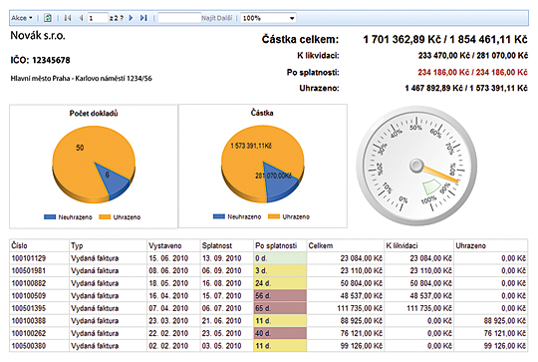Click the Celkem column header
Image resolution: width=538 pixels, height=362 pixels.
tap(345, 245)
